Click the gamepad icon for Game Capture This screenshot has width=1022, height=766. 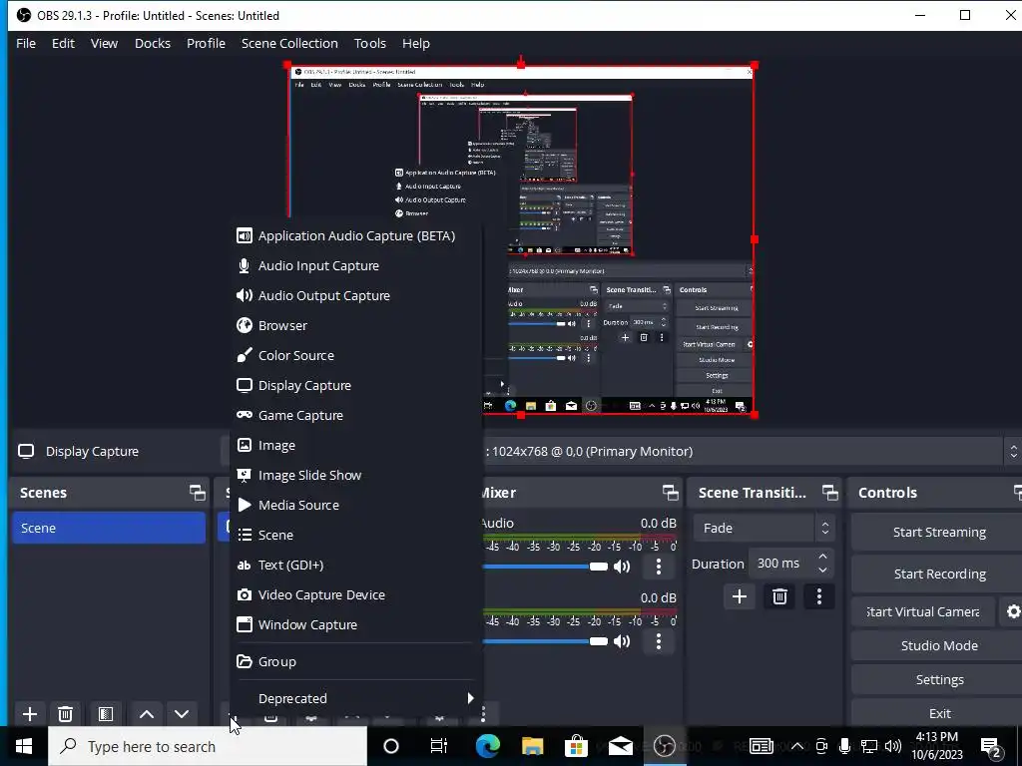click(x=245, y=415)
